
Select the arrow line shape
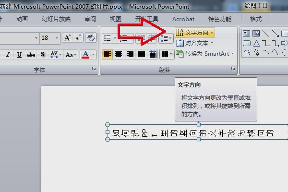[276, 34]
